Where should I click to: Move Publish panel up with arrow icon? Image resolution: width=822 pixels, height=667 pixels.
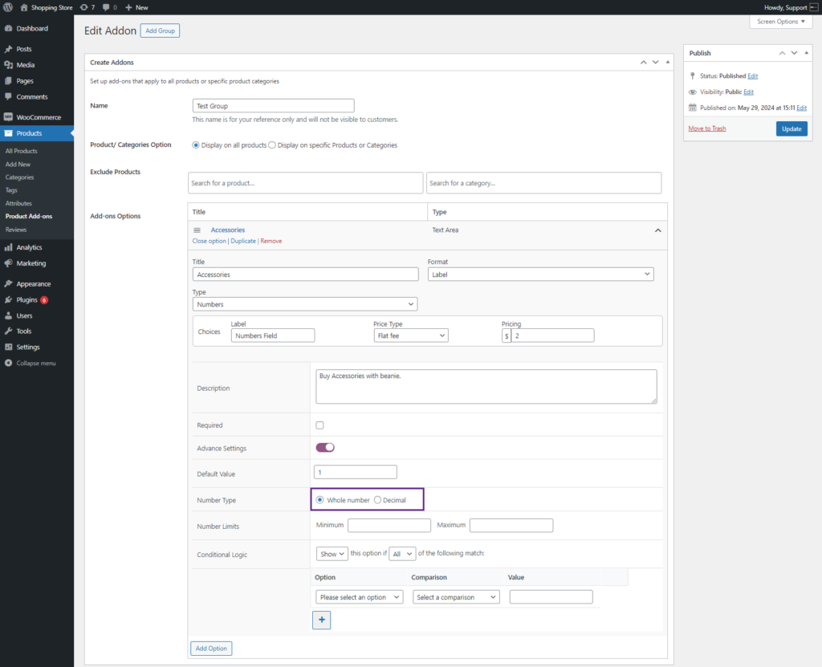click(x=782, y=53)
